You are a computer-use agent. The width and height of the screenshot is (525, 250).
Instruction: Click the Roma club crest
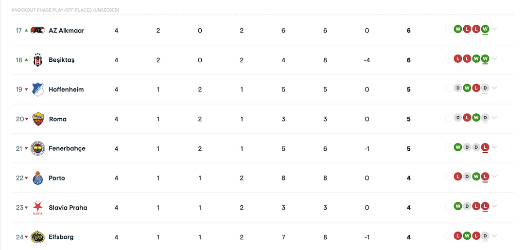pyautogui.click(x=38, y=119)
